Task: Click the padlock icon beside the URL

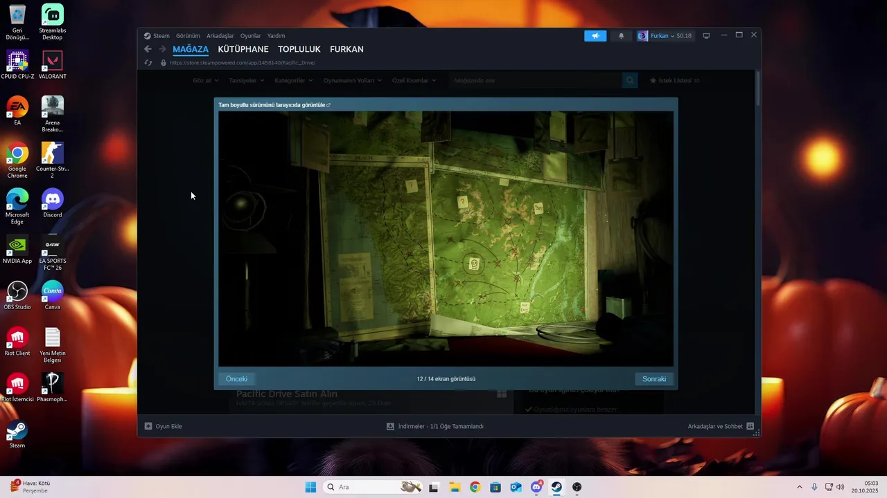Action: [x=164, y=63]
